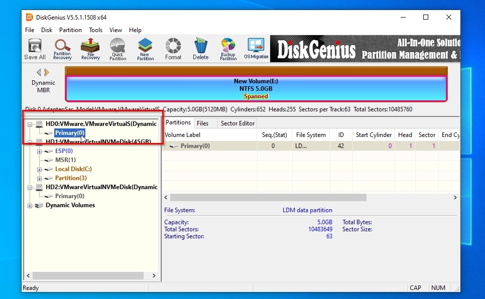This screenshot has height=299, width=485.
Task: Open the Backup Partition tool
Action: [x=228, y=49]
